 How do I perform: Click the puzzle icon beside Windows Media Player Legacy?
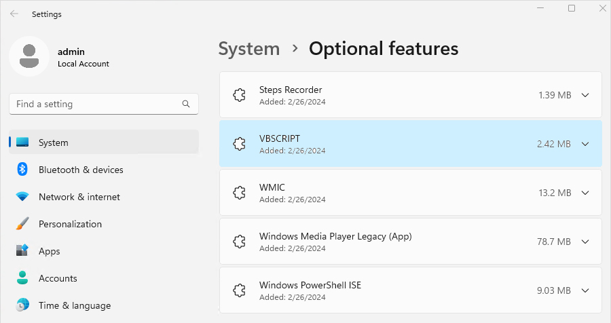tap(239, 242)
